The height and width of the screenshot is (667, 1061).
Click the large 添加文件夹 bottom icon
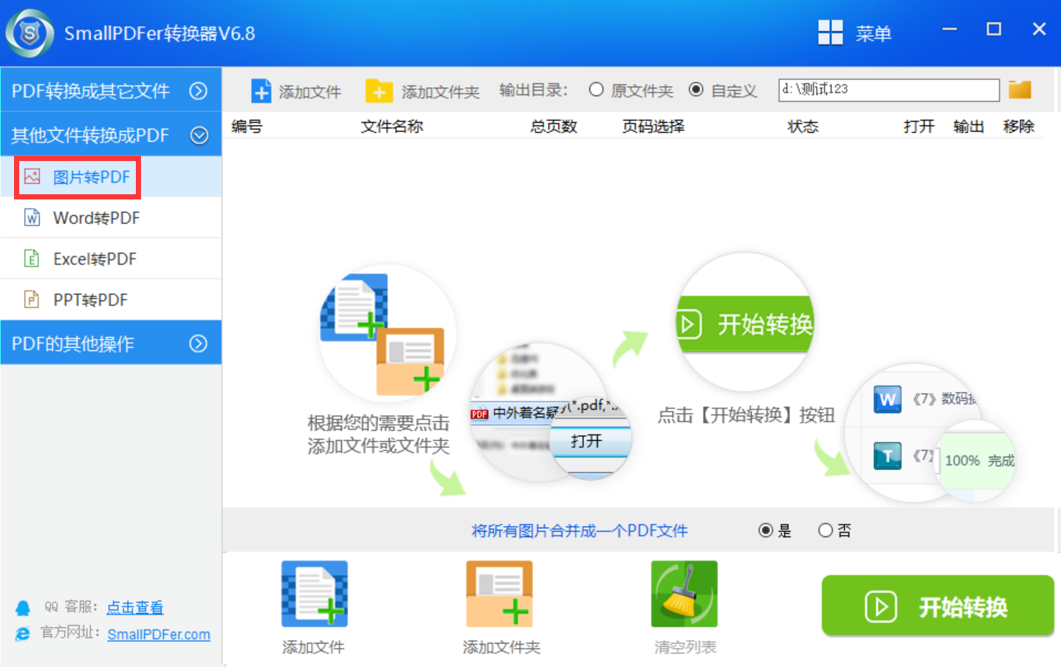(x=499, y=594)
